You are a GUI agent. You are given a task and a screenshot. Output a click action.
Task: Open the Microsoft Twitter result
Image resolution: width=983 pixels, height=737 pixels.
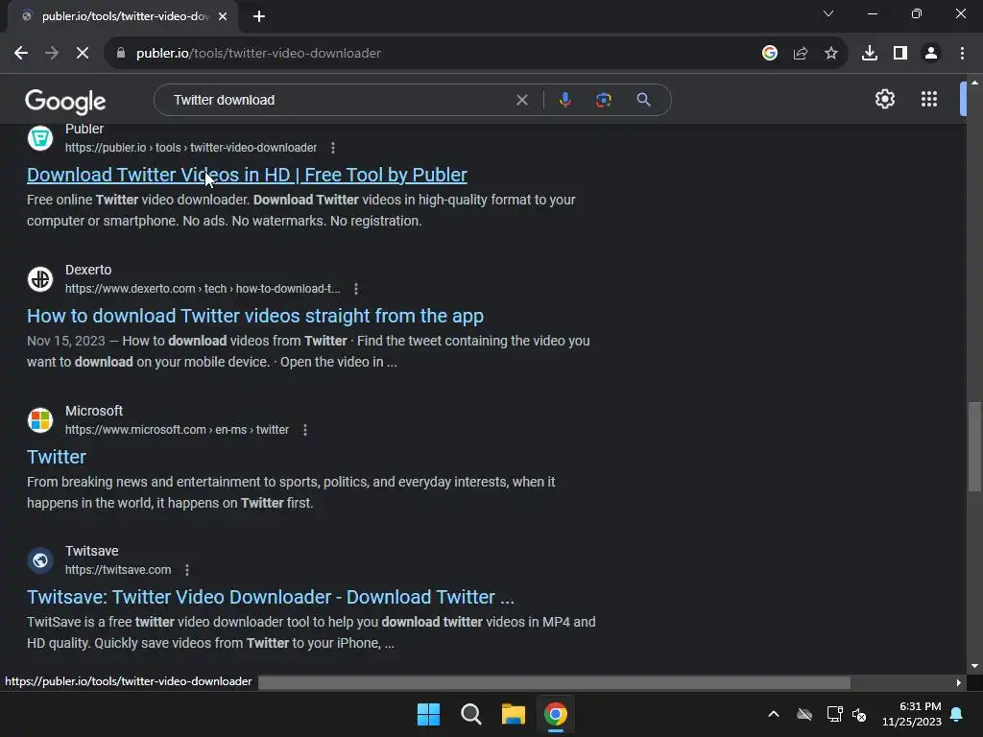click(57, 457)
